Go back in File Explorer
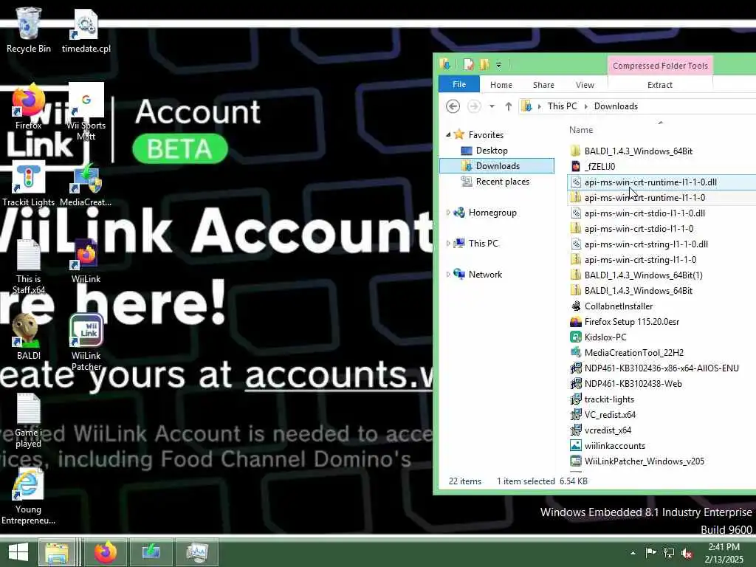 [453, 106]
